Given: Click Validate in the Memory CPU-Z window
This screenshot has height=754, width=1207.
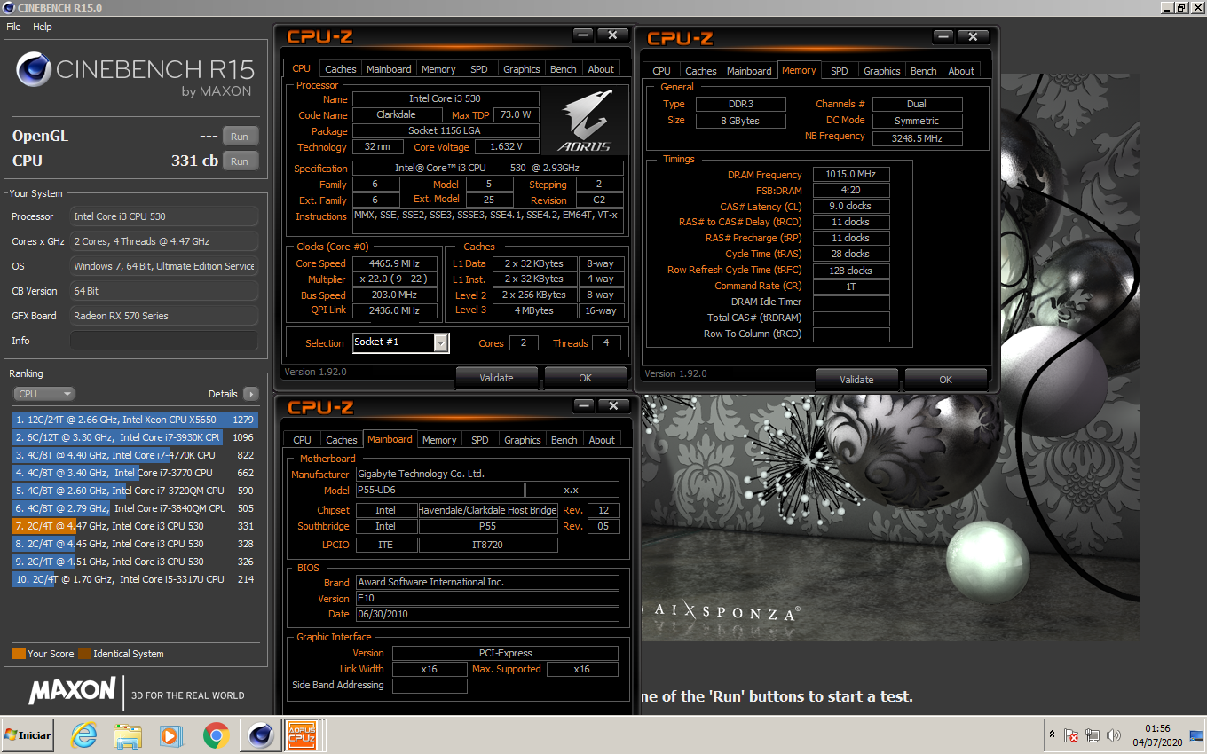Looking at the screenshot, I should point(857,380).
